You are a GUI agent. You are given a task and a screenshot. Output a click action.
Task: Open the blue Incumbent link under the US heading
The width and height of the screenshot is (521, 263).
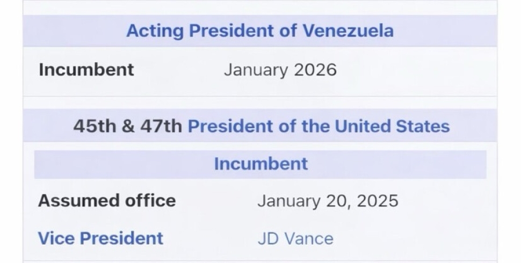pos(261,164)
